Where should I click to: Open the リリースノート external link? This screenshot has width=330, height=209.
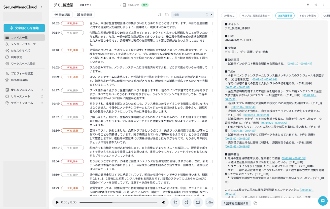click(x=24, y=96)
